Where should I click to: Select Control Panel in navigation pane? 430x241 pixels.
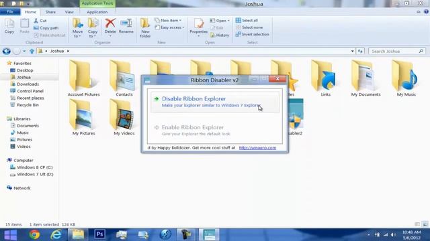pos(30,91)
